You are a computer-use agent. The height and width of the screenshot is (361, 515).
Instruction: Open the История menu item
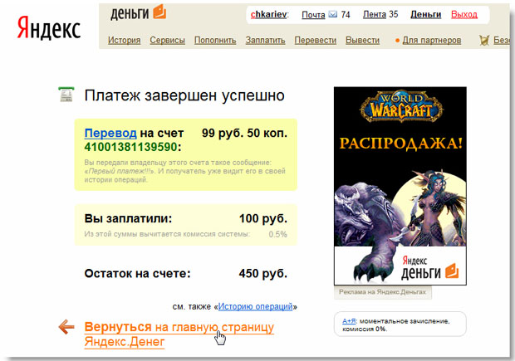point(124,41)
